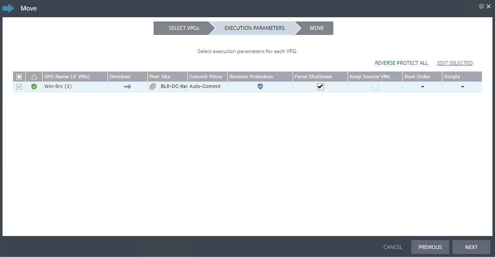The width and height of the screenshot is (495, 257).
Task: Click Reverse Protection column header
Action: (260, 77)
